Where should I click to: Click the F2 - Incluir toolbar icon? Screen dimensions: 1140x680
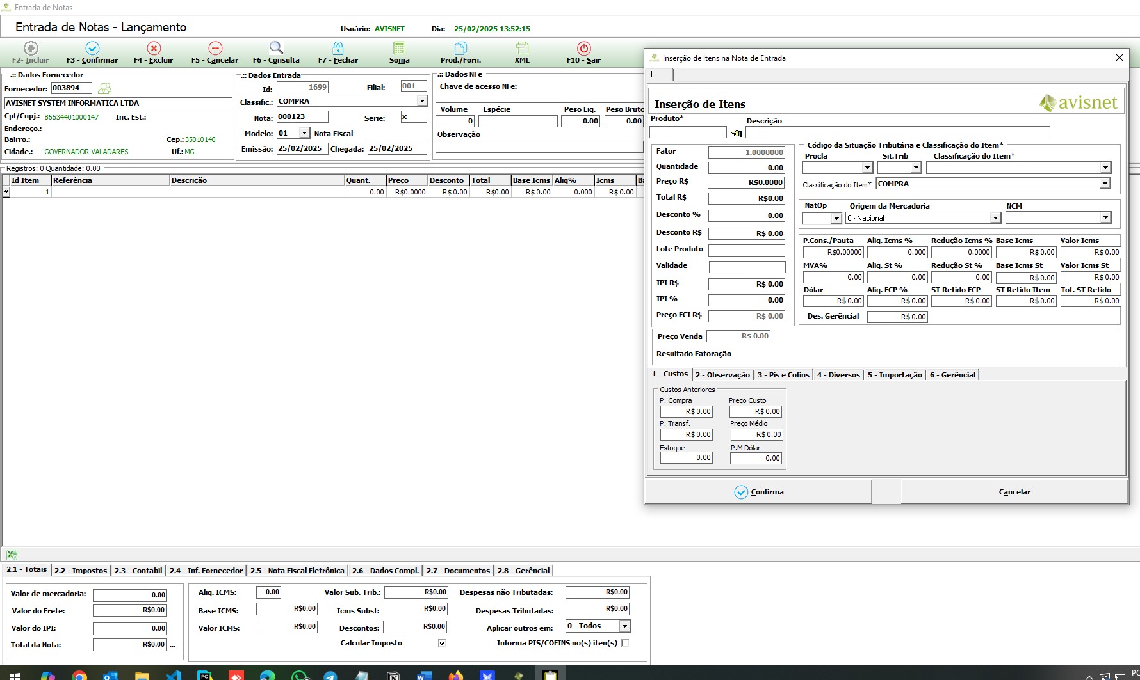(31, 49)
